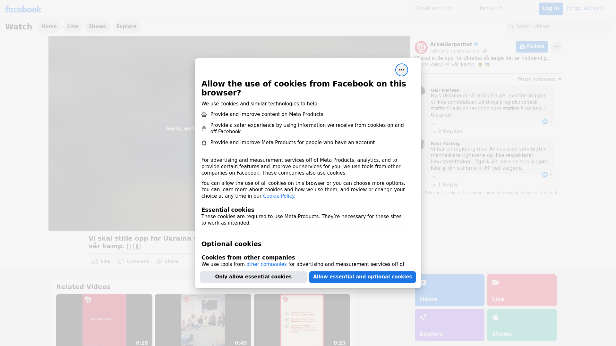The image size is (616, 346).
Task: Open Forgot Account link
Action: pyautogui.click(x=586, y=8)
